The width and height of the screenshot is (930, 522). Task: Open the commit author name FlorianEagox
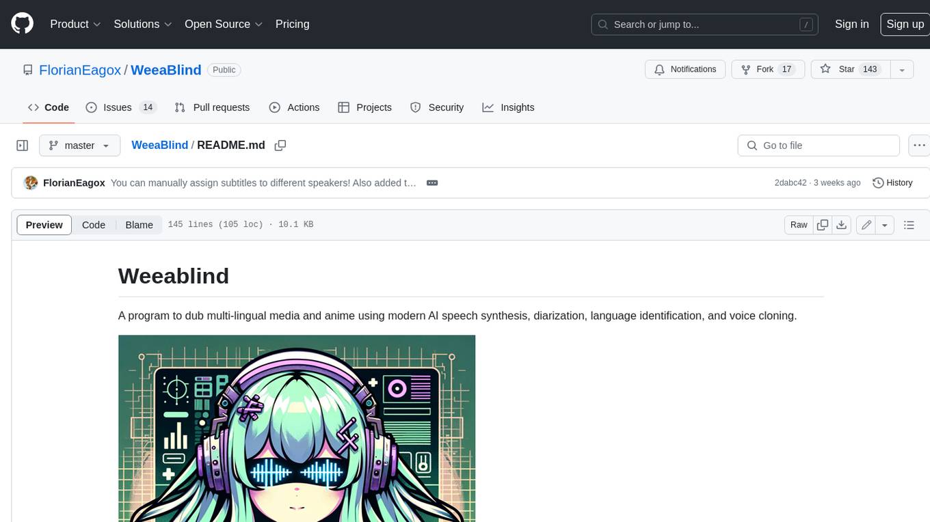[74, 183]
